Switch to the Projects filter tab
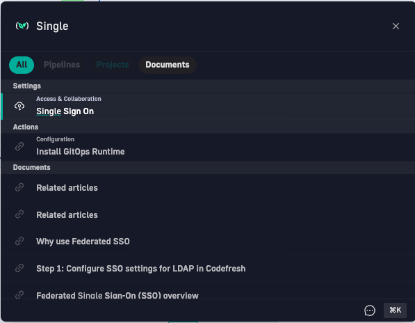Viewport: 415px width, 323px height. point(113,65)
